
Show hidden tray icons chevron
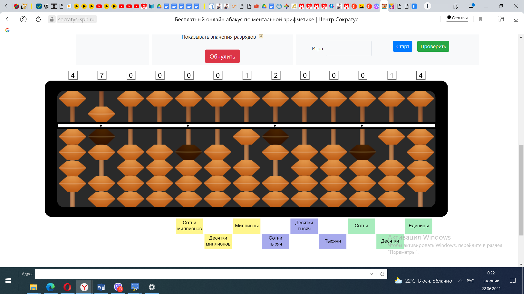click(x=460, y=281)
